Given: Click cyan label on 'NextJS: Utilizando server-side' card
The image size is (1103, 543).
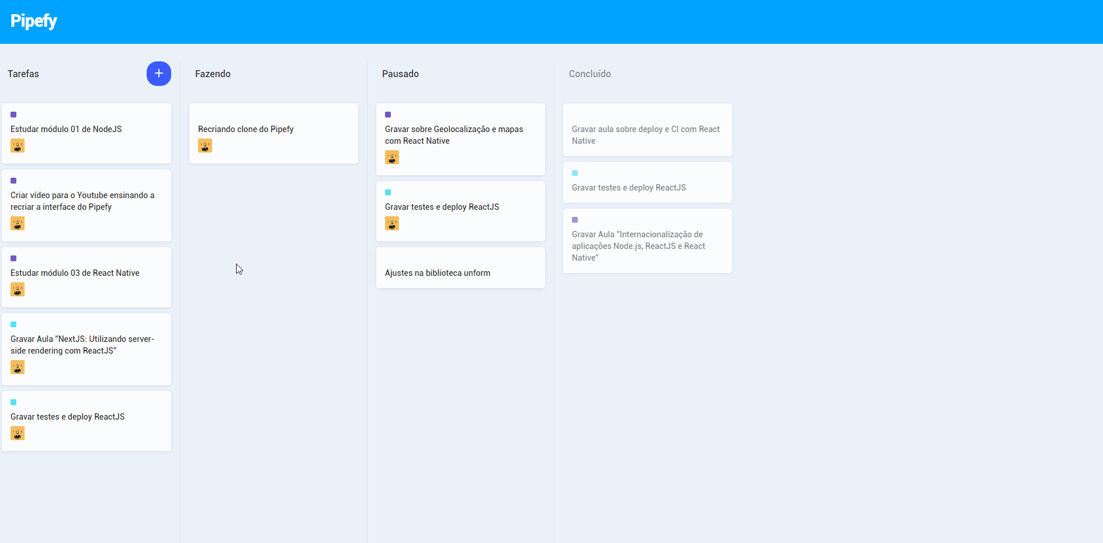Looking at the screenshot, I should pos(13,324).
